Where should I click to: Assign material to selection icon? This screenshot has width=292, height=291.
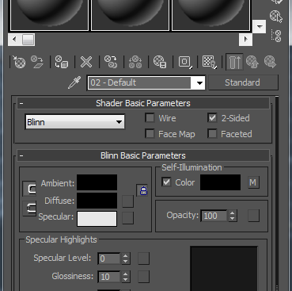pos(62,62)
